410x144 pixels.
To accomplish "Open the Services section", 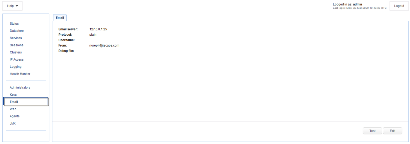I will point(16,38).
